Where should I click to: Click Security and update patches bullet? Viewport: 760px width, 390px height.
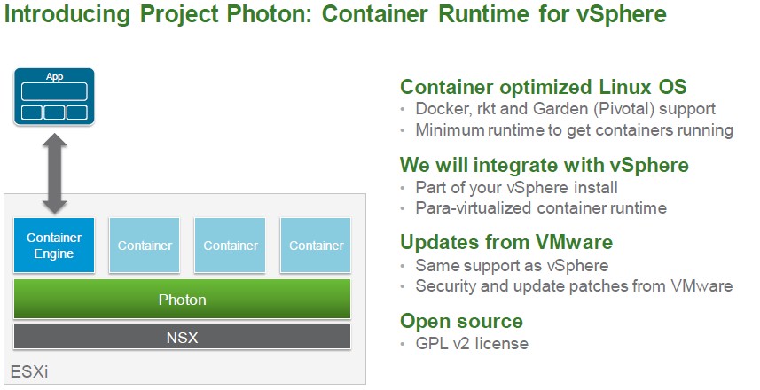coord(574,285)
